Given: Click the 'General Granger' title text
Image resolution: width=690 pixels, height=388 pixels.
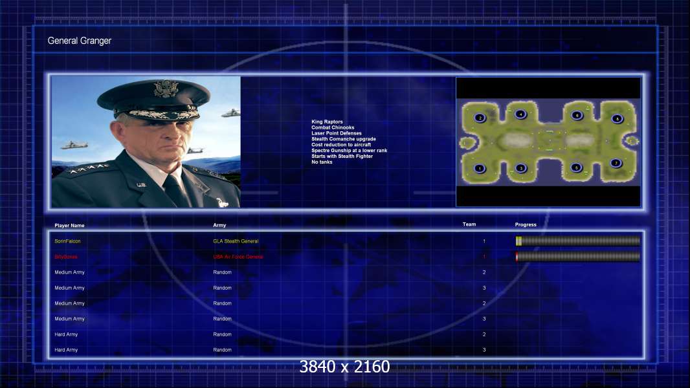Looking at the screenshot, I should [x=79, y=41].
